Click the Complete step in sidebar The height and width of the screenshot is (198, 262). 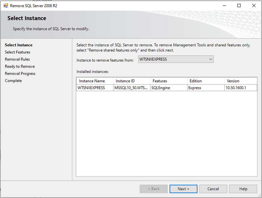coord(13,81)
